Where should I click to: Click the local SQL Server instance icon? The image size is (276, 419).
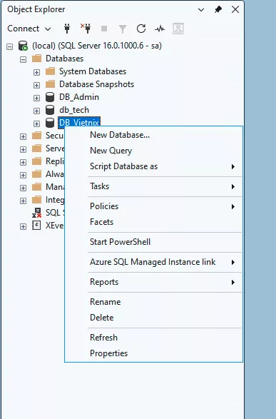pos(24,46)
